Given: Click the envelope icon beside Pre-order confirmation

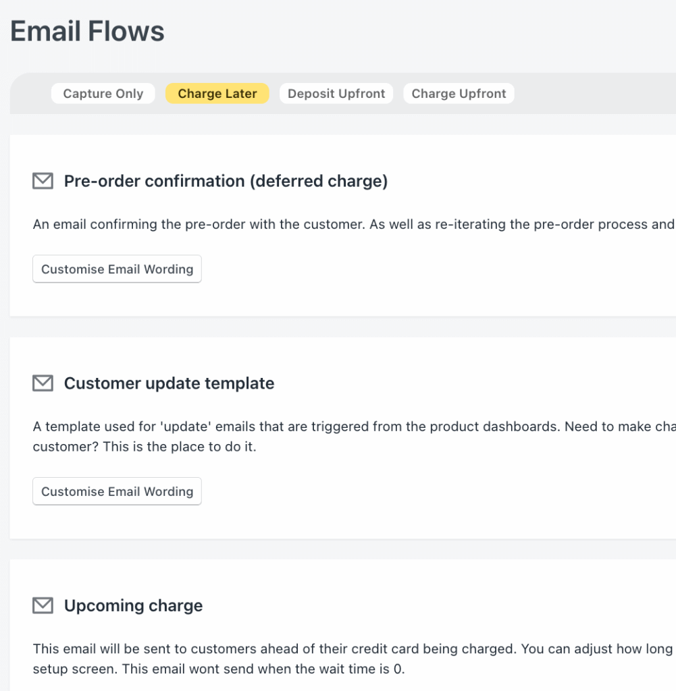Looking at the screenshot, I should 43,181.
